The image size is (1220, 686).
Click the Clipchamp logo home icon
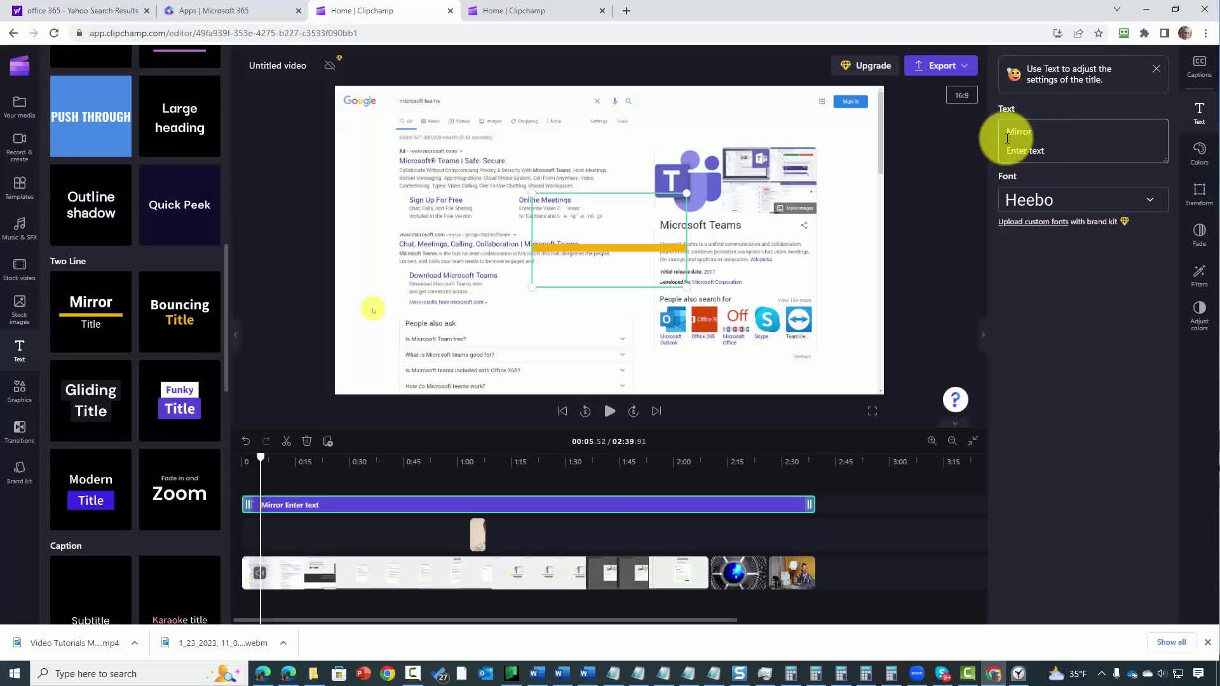[20, 65]
